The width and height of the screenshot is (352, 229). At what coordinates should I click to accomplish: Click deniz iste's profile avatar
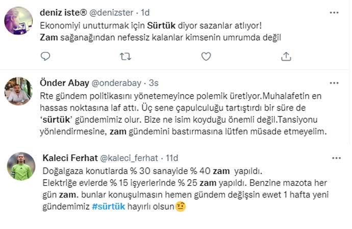(x=18, y=21)
